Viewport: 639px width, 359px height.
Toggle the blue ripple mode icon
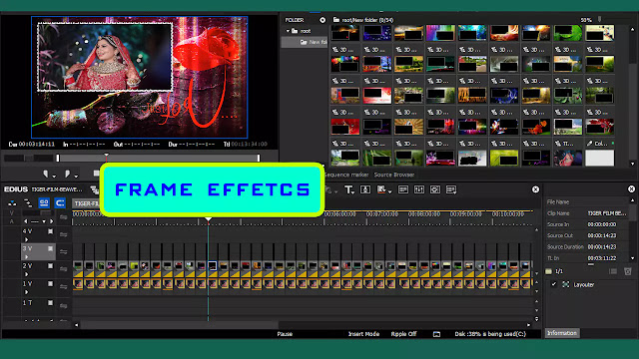(x=60, y=202)
